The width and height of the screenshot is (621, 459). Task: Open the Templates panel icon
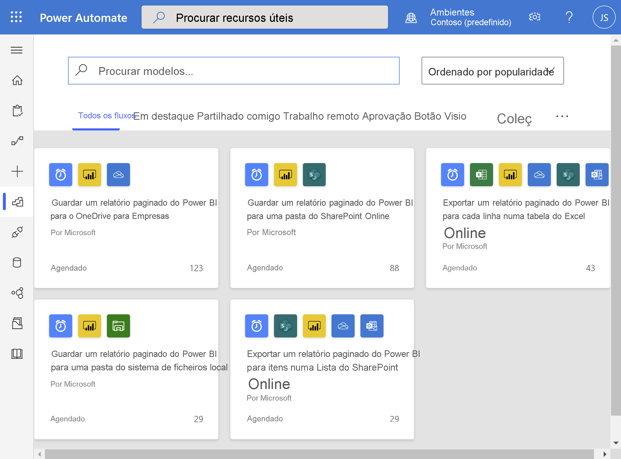click(x=17, y=202)
